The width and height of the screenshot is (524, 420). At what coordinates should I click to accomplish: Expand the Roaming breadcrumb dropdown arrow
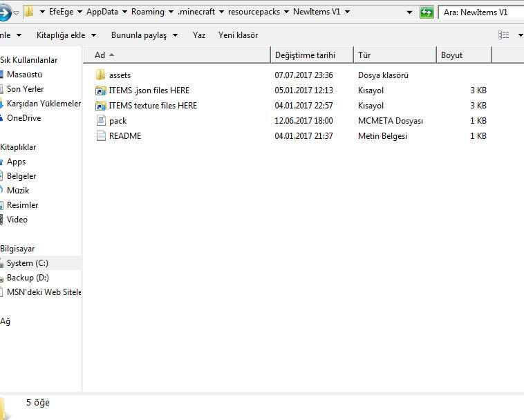[171, 12]
